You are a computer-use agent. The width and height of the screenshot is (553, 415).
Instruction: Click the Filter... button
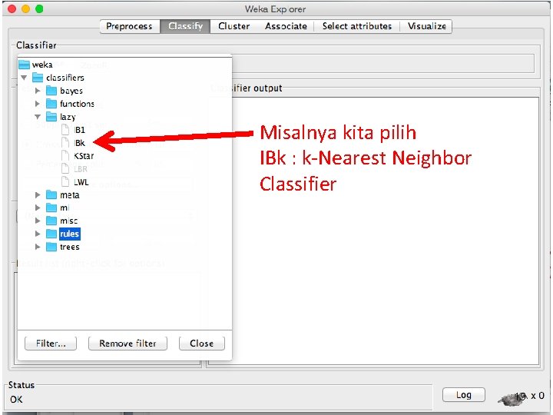pyautogui.click(x=51, y=344)
